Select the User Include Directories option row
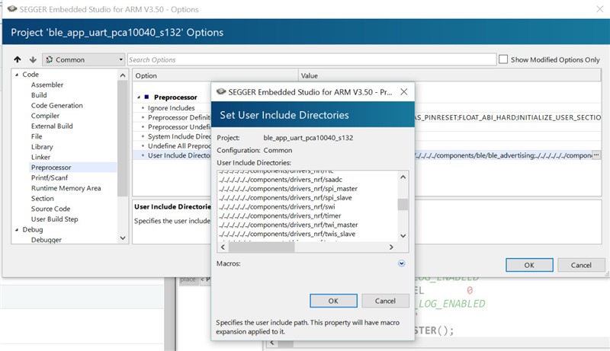 (x=179, y=155)
